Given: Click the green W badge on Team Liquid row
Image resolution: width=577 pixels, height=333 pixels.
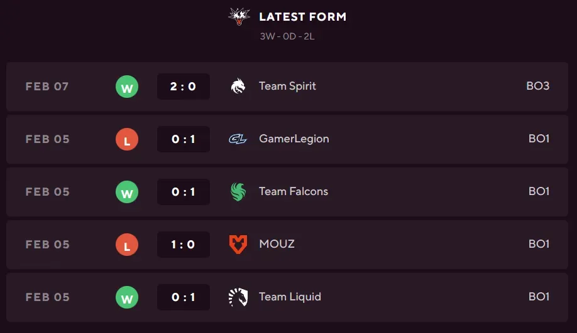Looking at the screenshot, I should tap(127, 298).
